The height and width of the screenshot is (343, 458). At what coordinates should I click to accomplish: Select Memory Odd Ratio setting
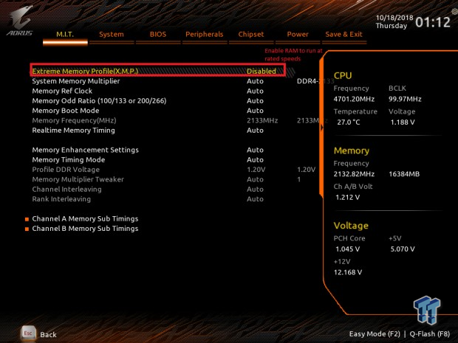(99, 101)
